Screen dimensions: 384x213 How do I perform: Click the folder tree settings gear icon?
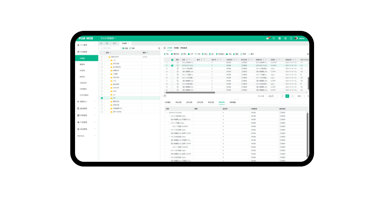[159, 48]
